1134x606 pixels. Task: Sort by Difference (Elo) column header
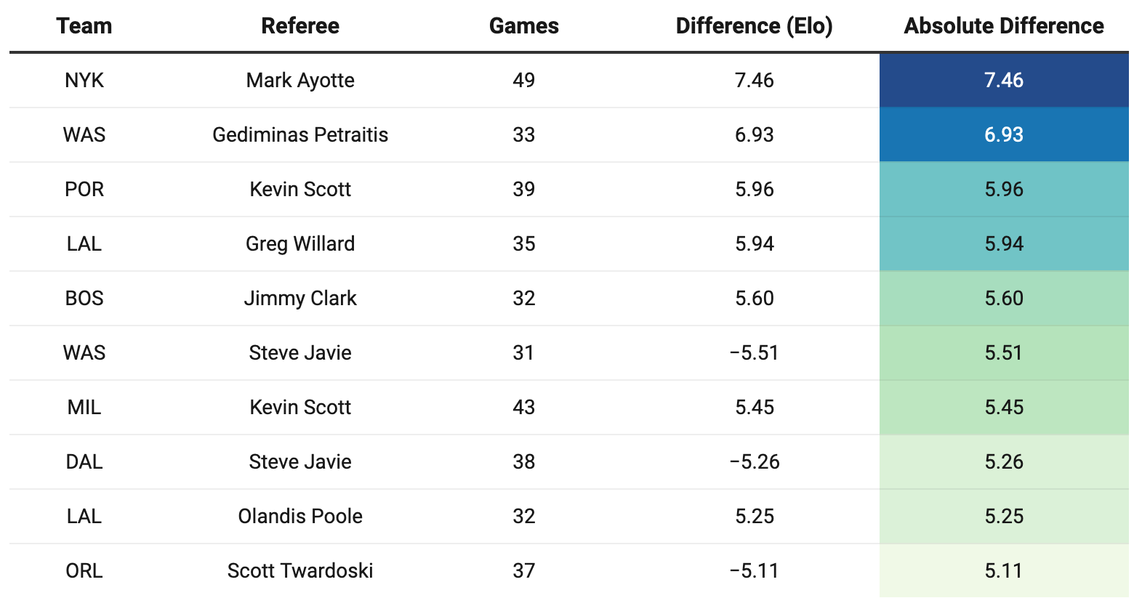click(x=755, y=26)
